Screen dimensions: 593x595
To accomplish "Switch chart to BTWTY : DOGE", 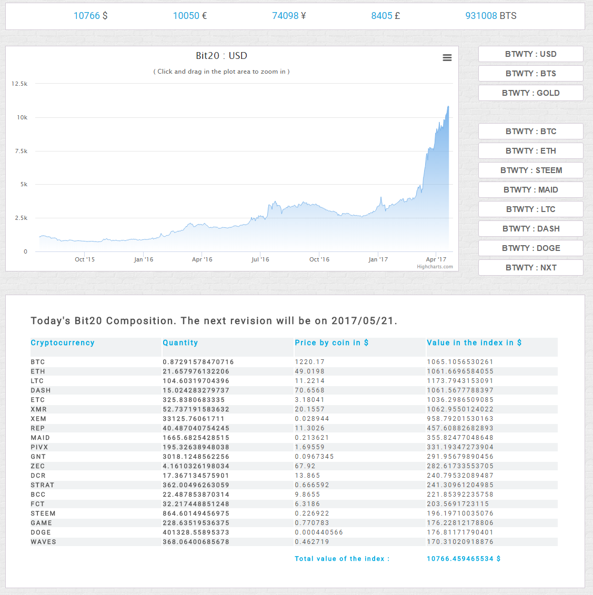I will tap(530, 248).
